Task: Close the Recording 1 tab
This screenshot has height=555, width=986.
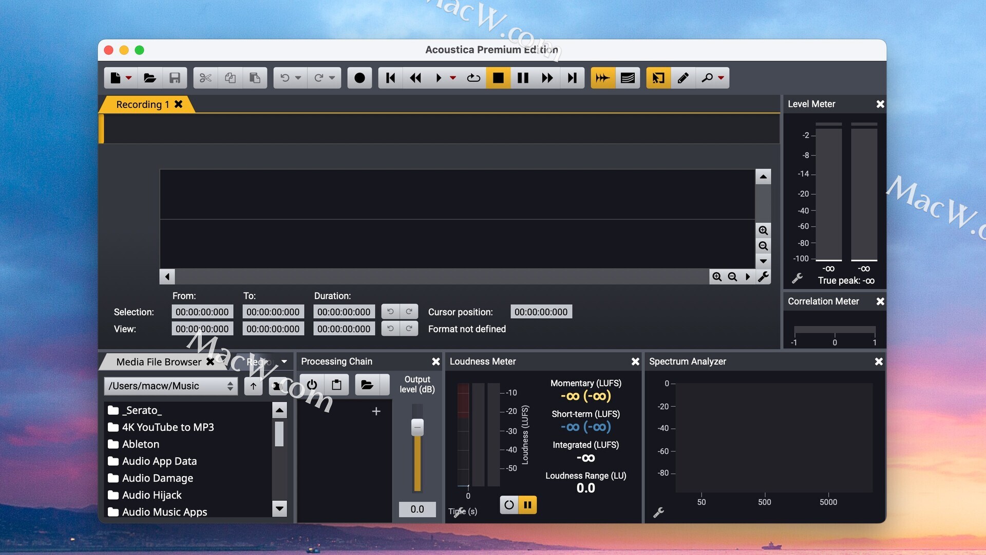Action: pyautogui.click(x=178, y=104)
